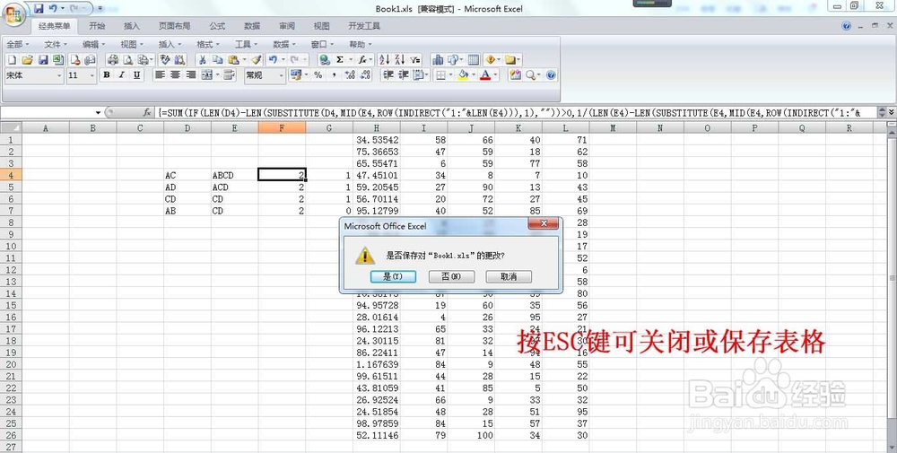Click the AutoSum sigma icon
This screenshot has width=897, height=453.
click(x=340, y=59)
